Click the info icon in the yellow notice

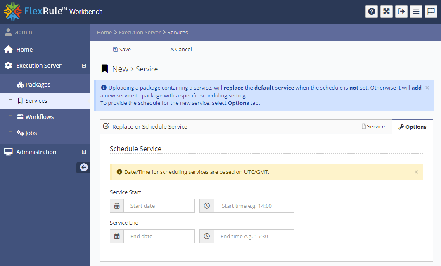click(x=119, y=172)
